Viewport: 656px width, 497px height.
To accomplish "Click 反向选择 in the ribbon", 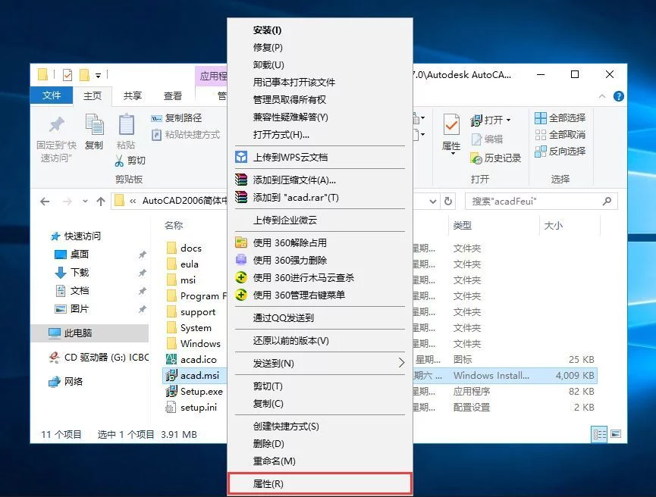I will point(560,151).
